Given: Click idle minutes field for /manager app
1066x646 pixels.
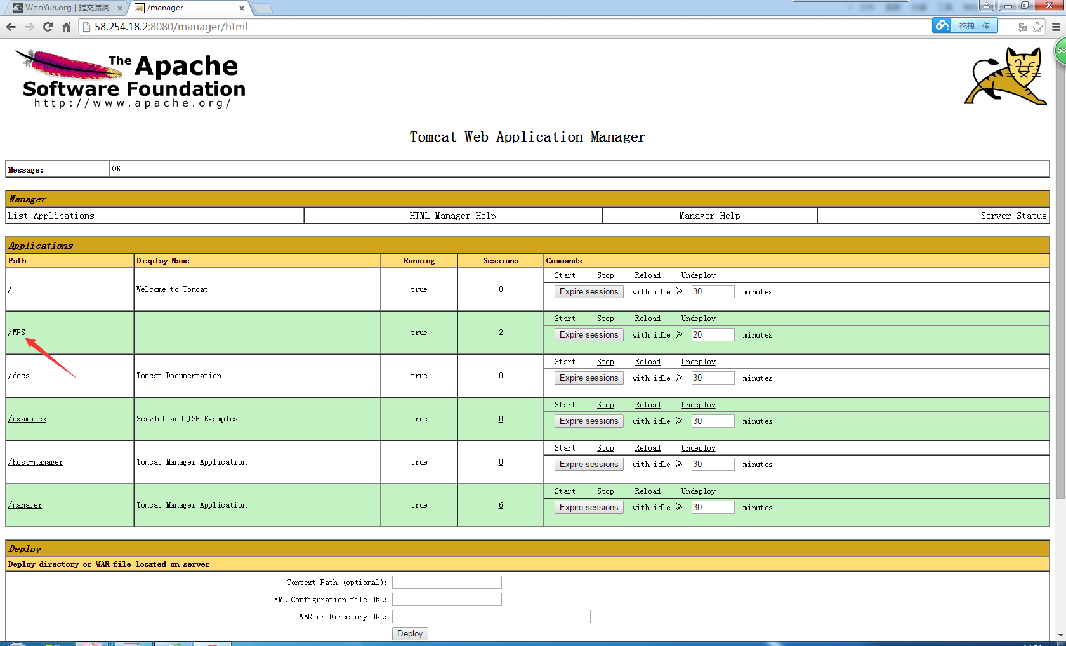Looking at the screenshot, I should click(713, 508).
